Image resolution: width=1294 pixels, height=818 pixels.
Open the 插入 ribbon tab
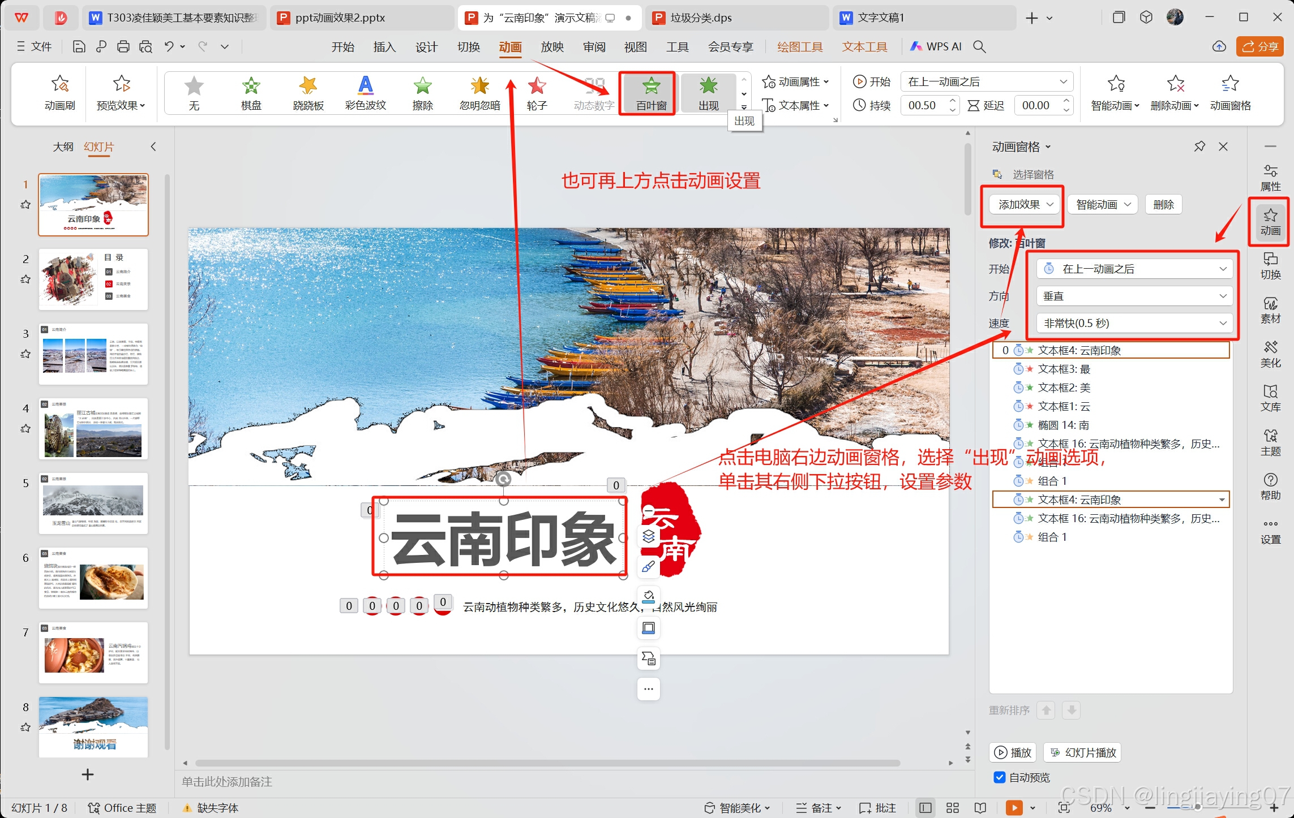point(384,47)
